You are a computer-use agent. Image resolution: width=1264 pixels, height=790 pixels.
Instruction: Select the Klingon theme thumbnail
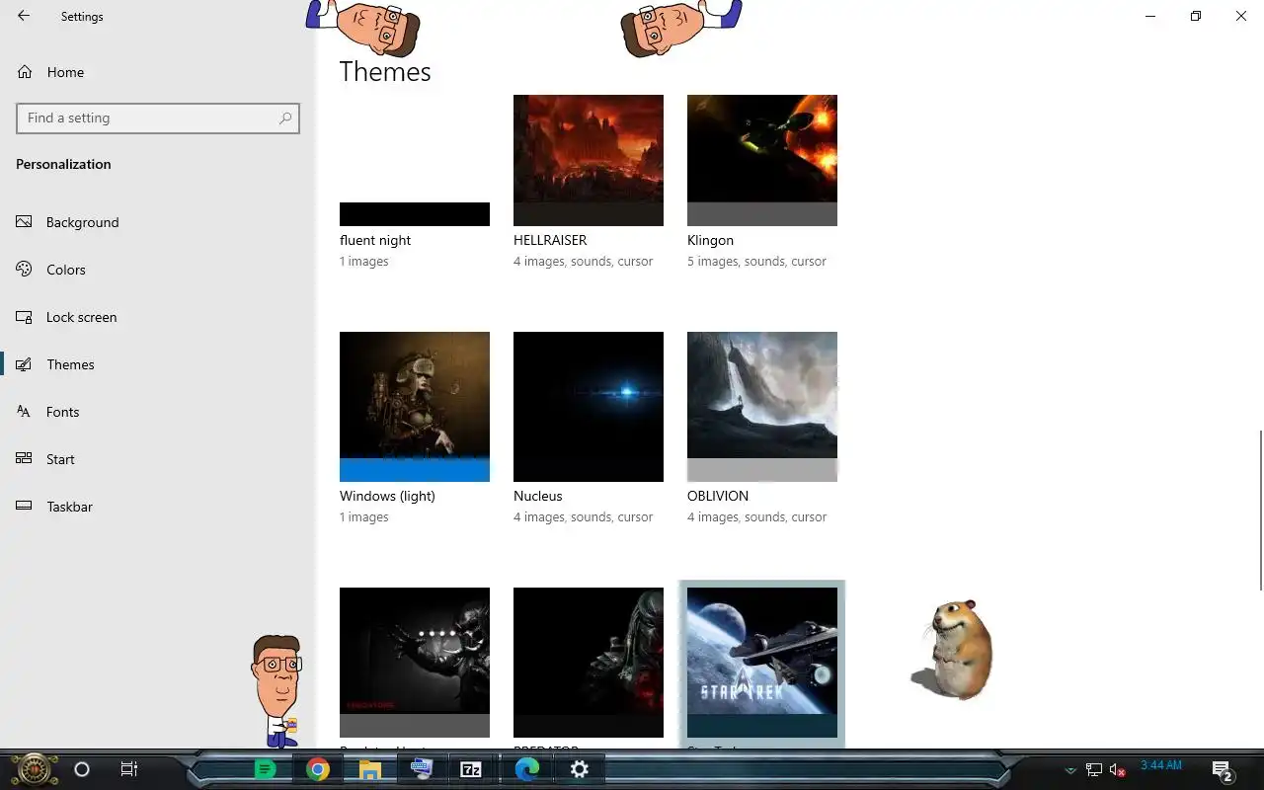(762, 160)
